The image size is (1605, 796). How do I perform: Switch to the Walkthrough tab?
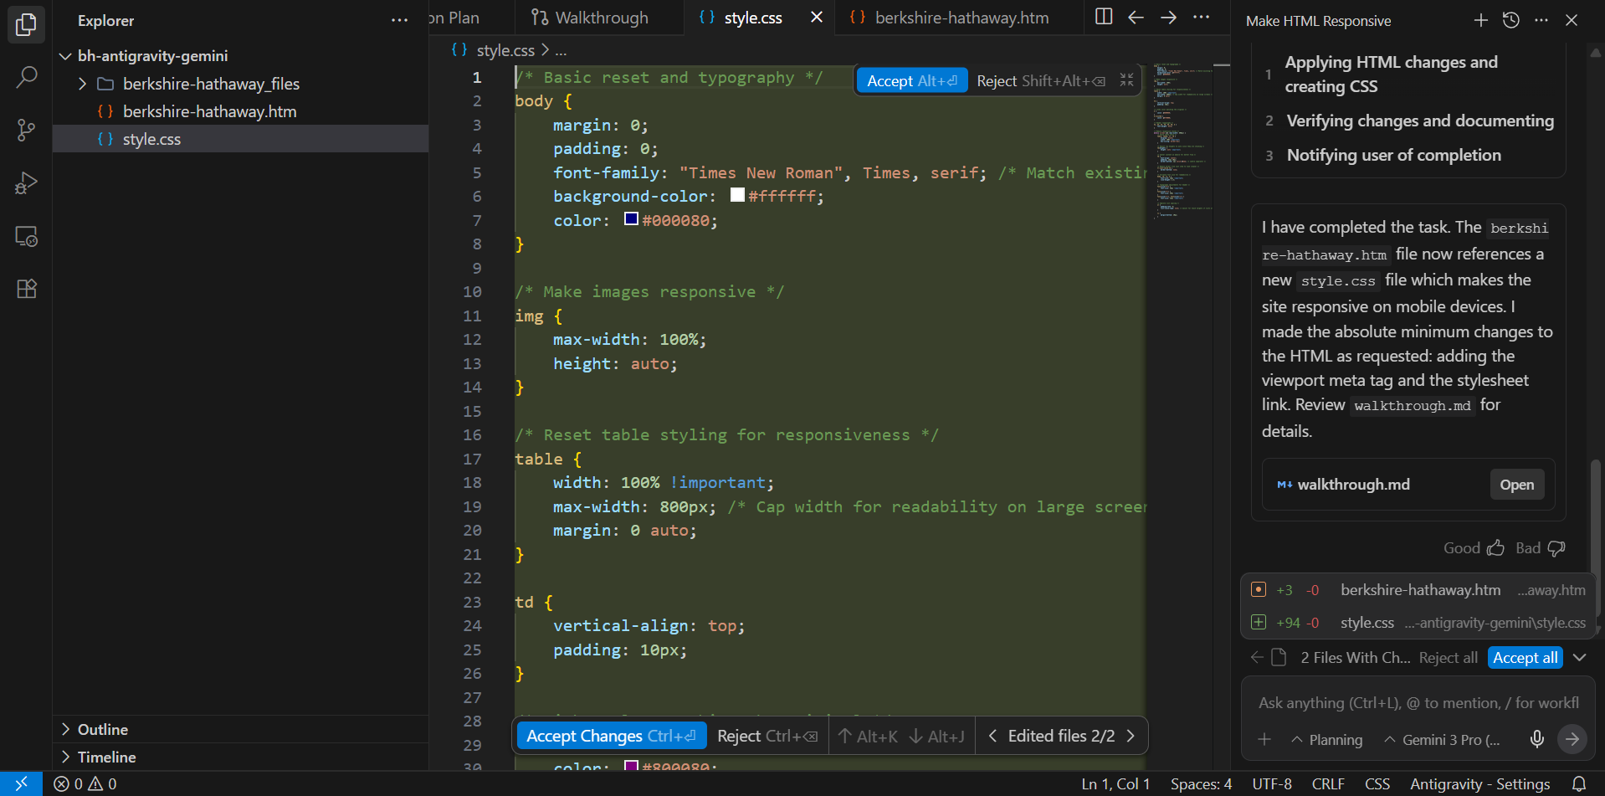click(600, 18)
